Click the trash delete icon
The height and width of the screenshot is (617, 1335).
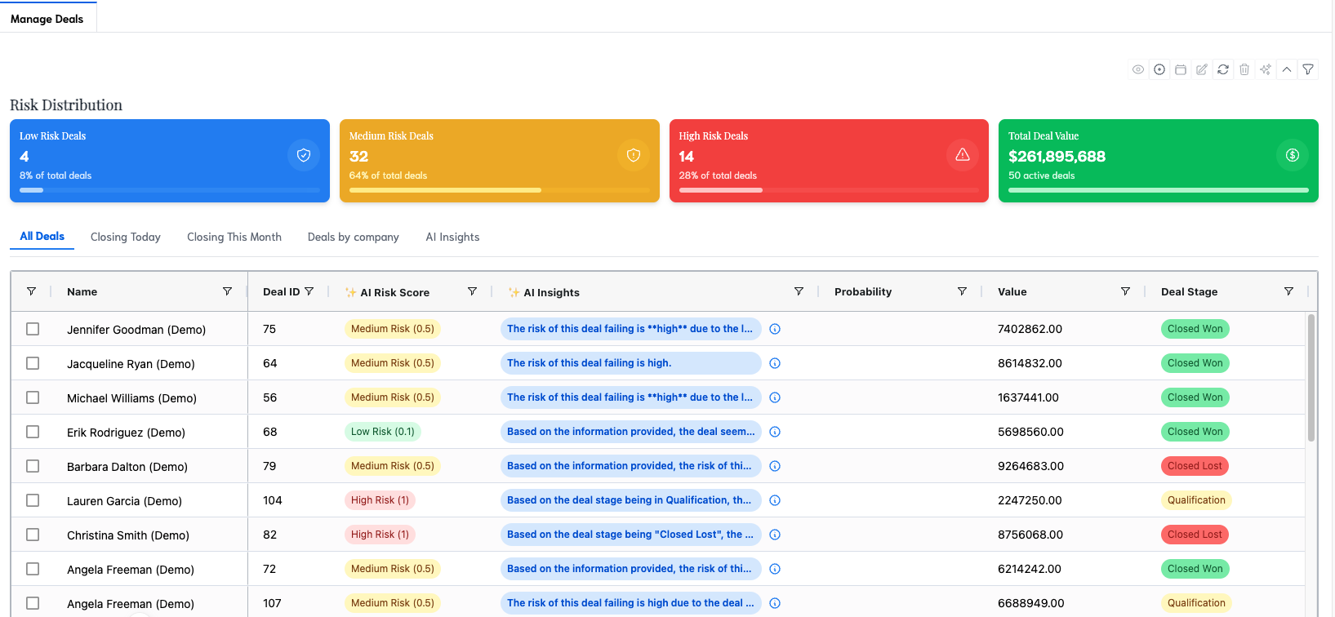coord(1244,69)
